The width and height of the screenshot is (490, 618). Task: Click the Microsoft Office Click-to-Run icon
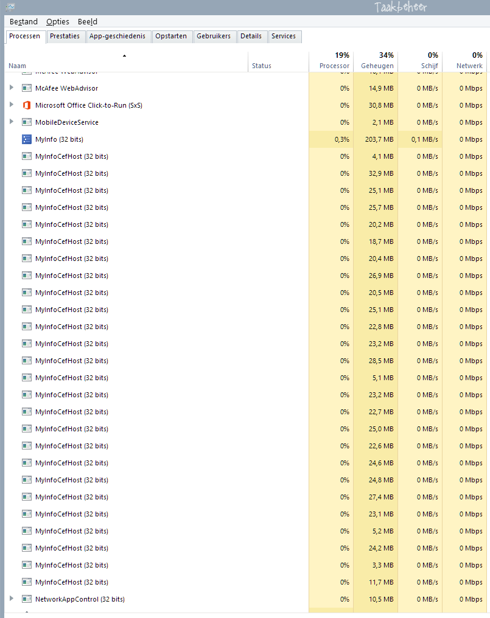tap(26, 105)
